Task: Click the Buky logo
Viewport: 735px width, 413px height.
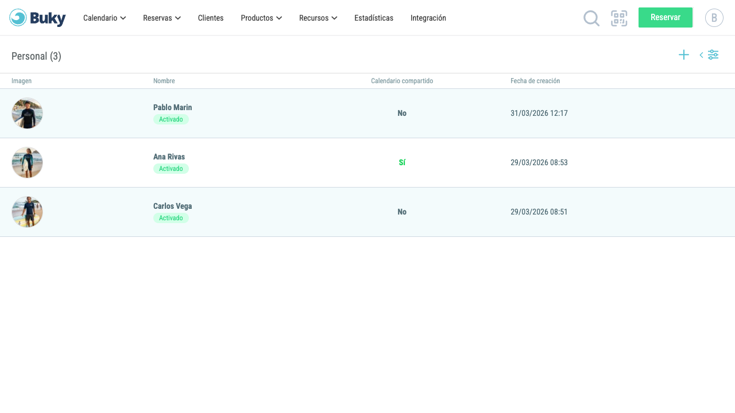Action: coord(37,18)
